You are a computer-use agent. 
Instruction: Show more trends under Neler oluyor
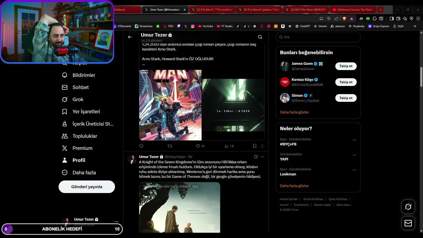pyautogui.click(x=294, y=186)
